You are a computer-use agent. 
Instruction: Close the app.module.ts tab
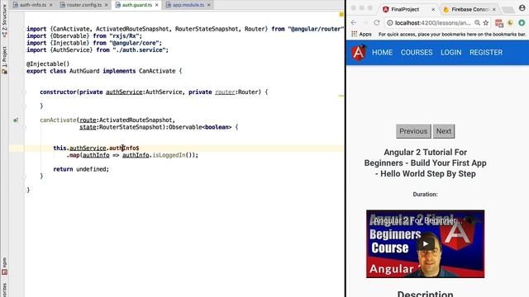click(x=208, y=5)
